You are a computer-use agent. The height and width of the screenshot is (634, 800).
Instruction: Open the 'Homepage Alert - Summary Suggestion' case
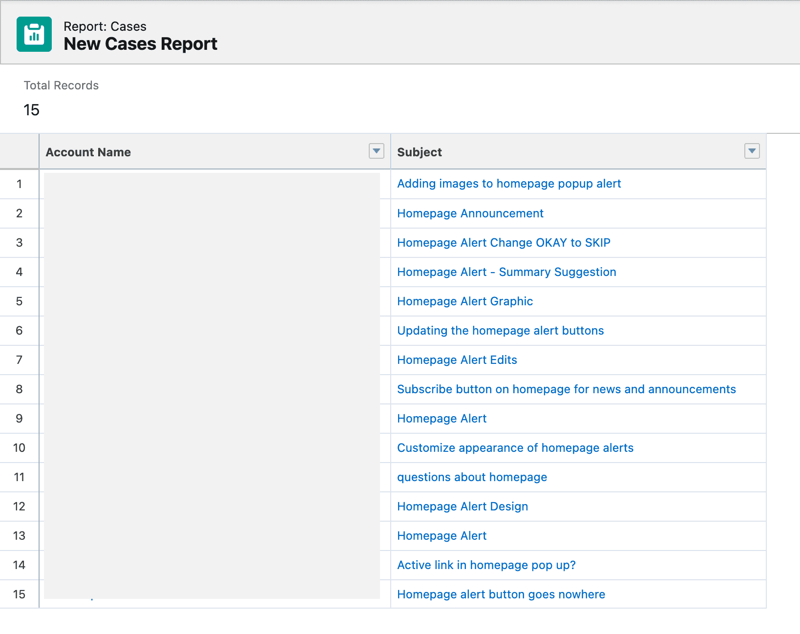click(x=506, y=272)
